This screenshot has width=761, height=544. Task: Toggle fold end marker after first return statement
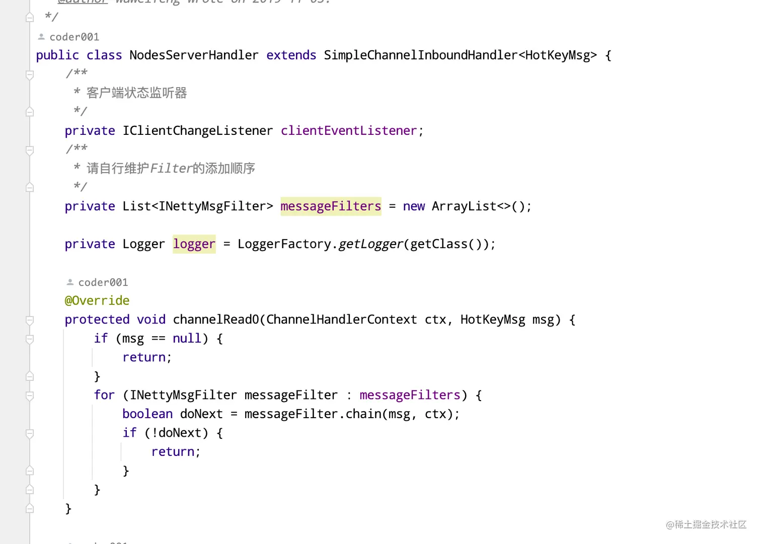click(x=30, y=376)
